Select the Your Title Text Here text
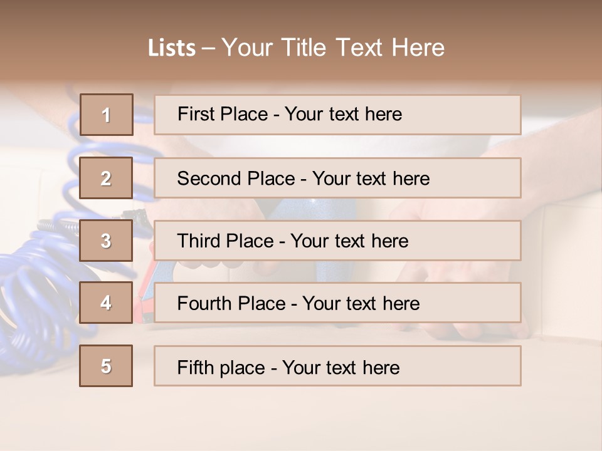This screenshot has height=451, width=602. (333, 48)
